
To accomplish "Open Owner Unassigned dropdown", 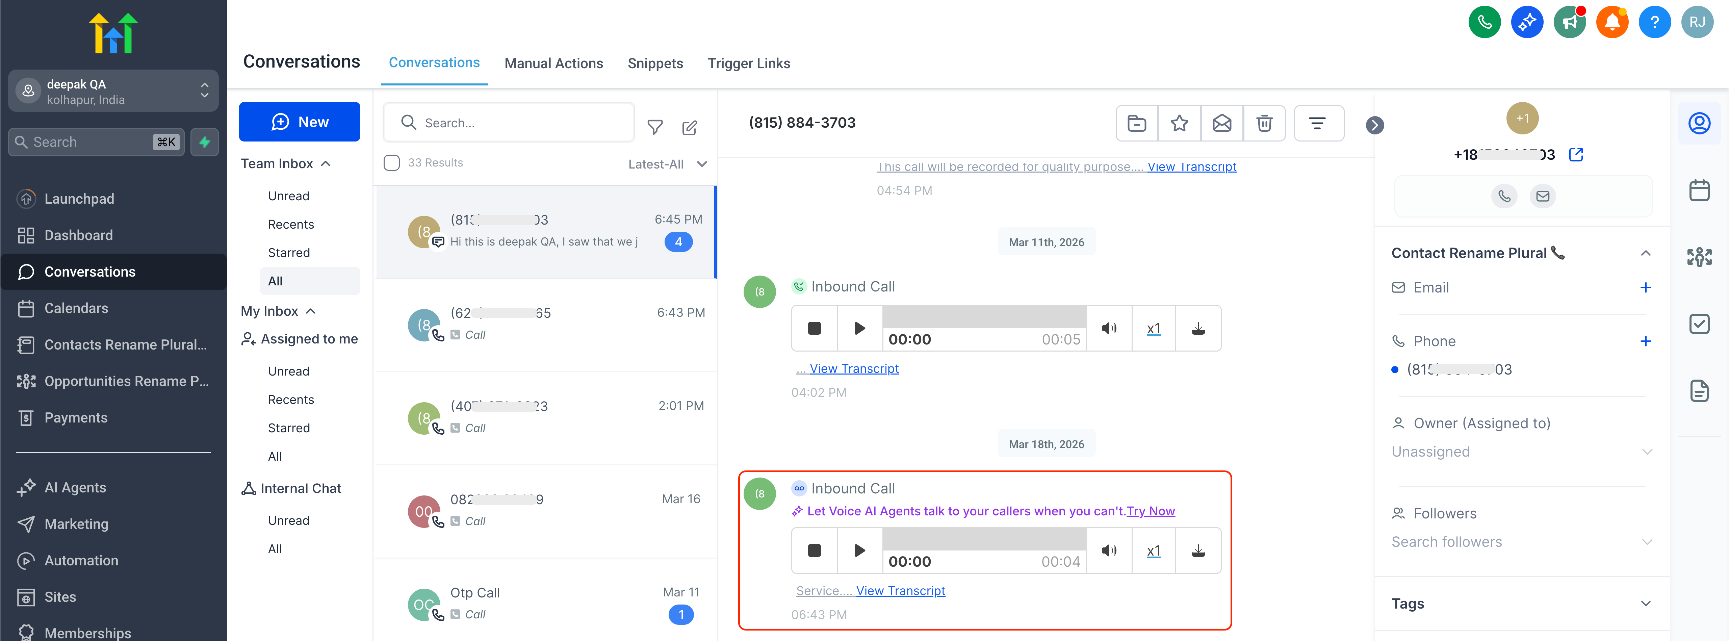I will point(1520,452).
